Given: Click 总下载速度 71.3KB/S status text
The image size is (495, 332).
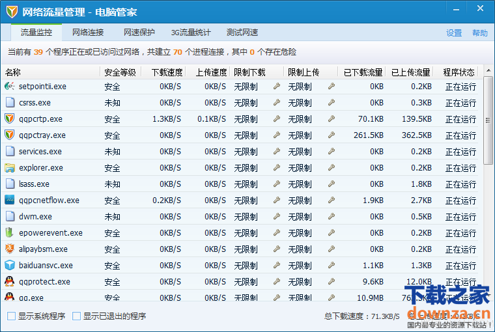Looking at the screenshot, I should pos(361,316).
